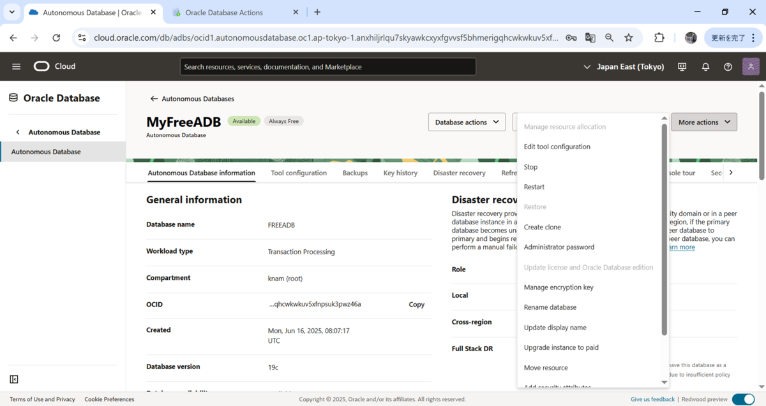Open the Disaster recovery tab

point(459,173)
